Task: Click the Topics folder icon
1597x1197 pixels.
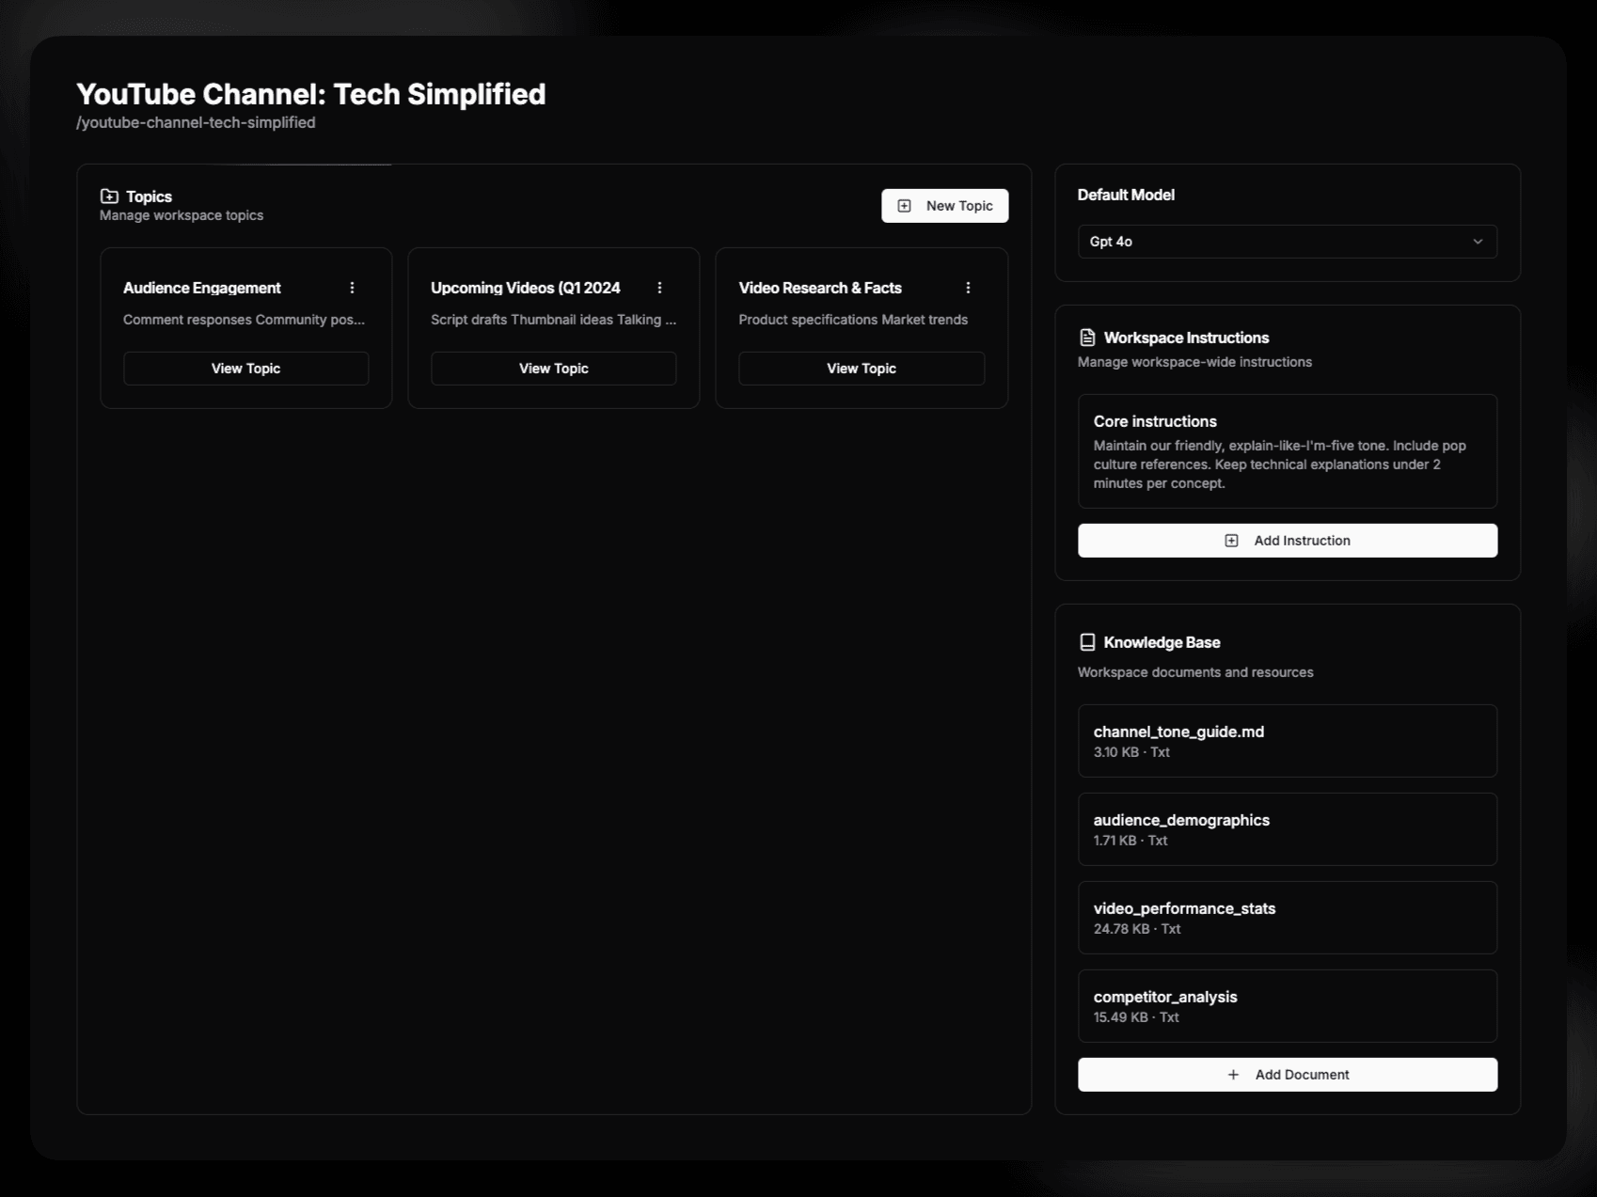Action: (x=109, y=197)
